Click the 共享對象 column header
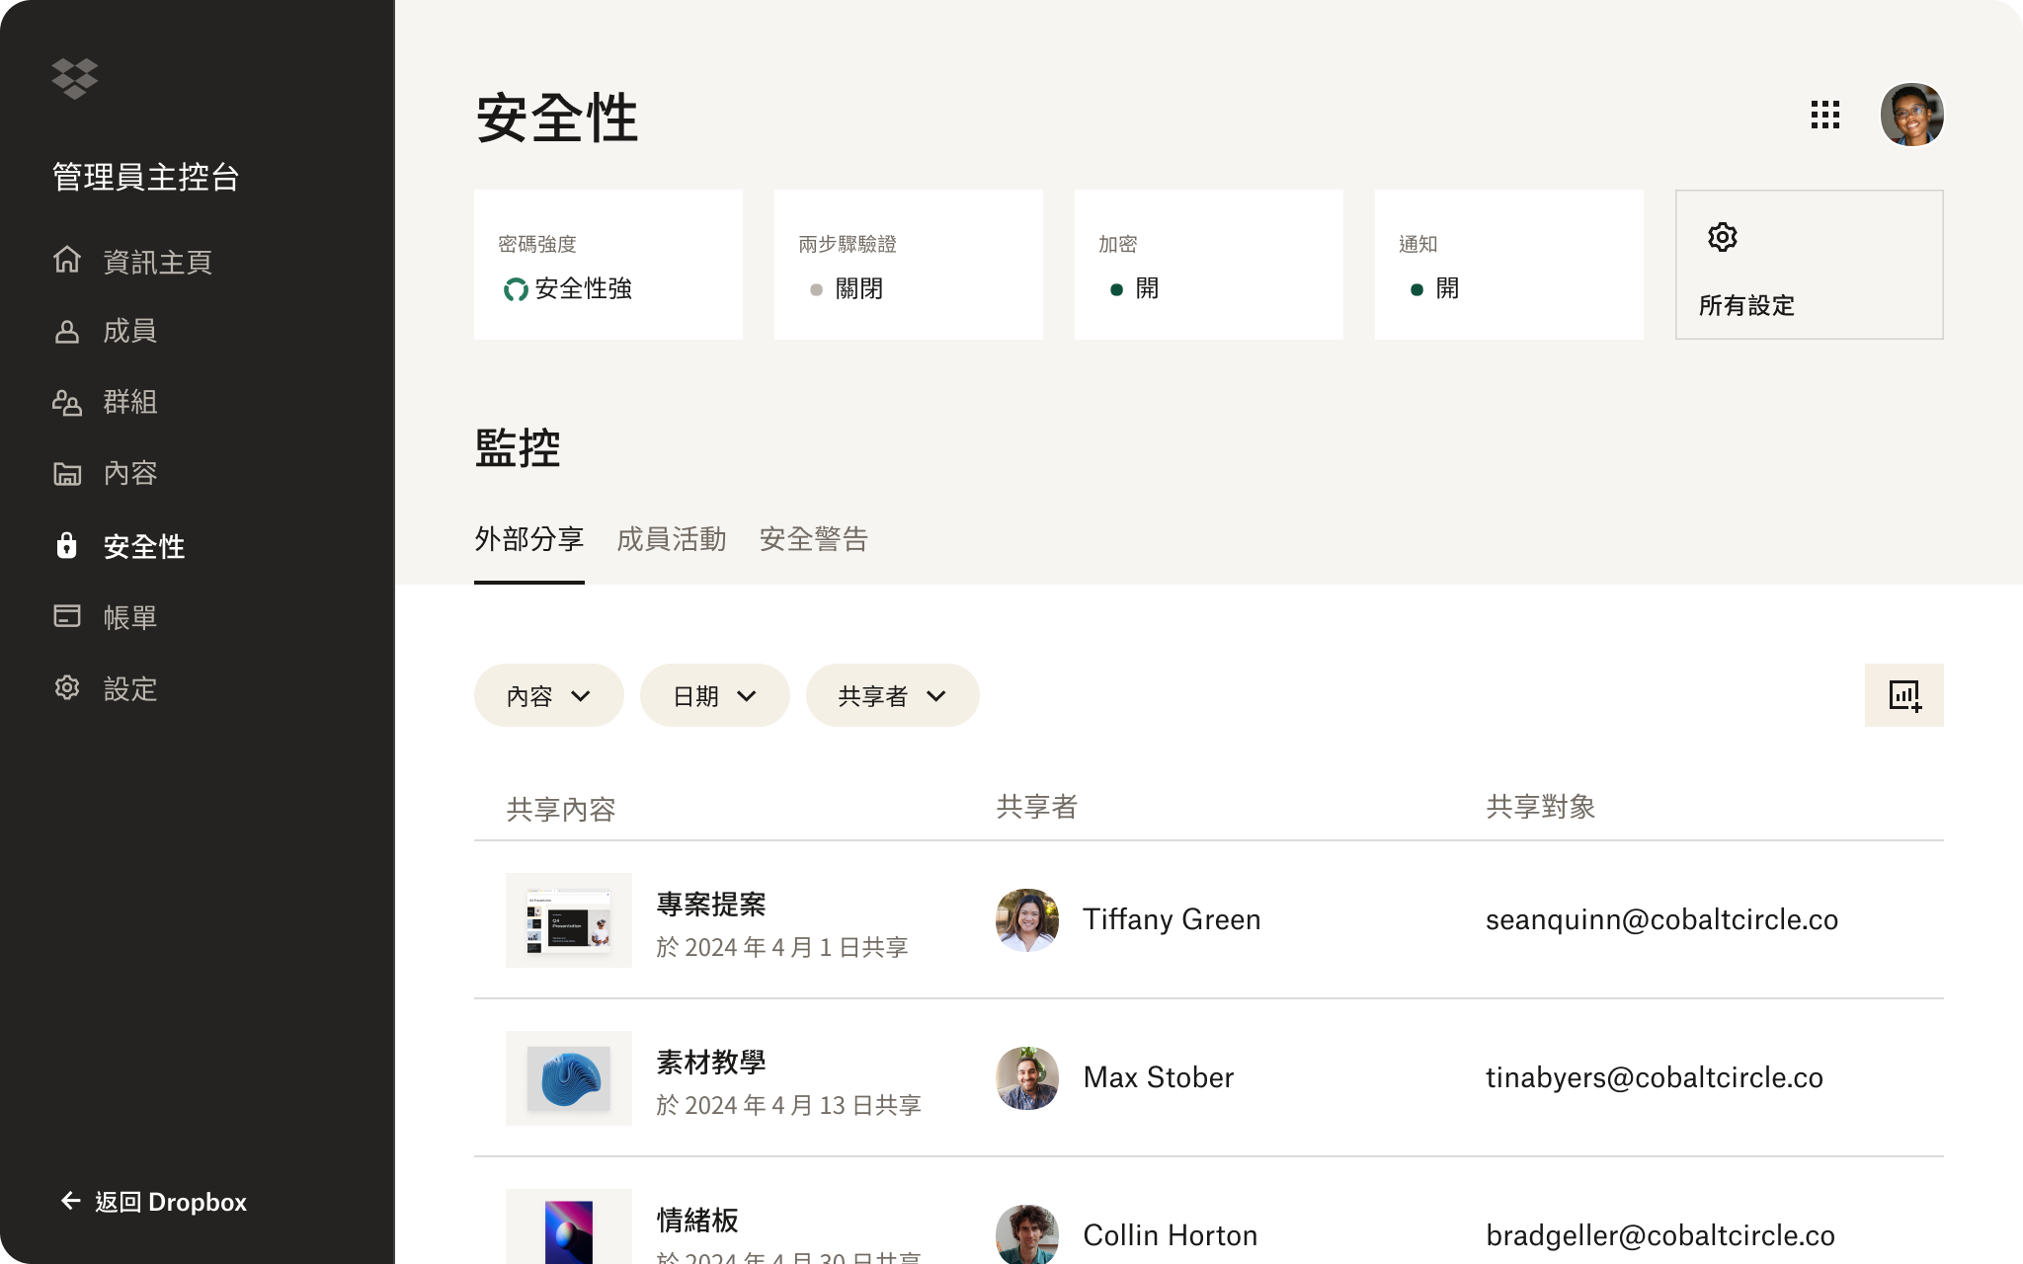The height and width of the screenshot is (1264, 2023). (x=1541, y=807)
